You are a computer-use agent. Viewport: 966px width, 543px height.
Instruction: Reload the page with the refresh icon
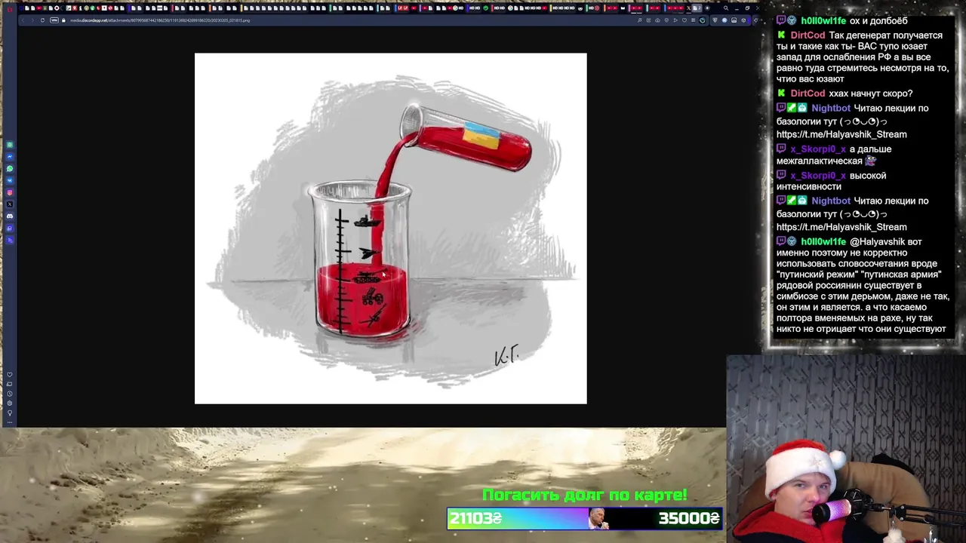click(42, 20)
